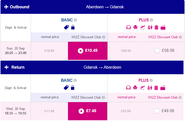Screen dimensions: 185x121
Task: Click return PLUS airport check-in desk icon
Action: [150, 88]
